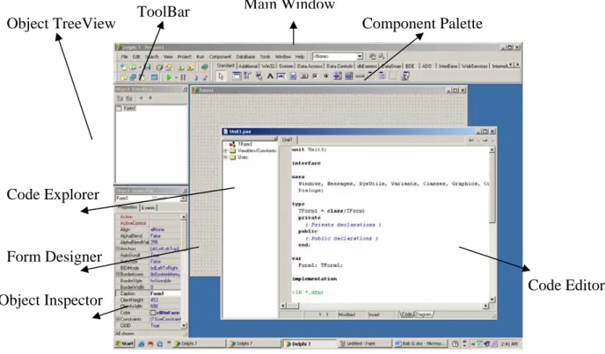
Task: Pick the Edit component icon
Action: click(x=281, y=76)
